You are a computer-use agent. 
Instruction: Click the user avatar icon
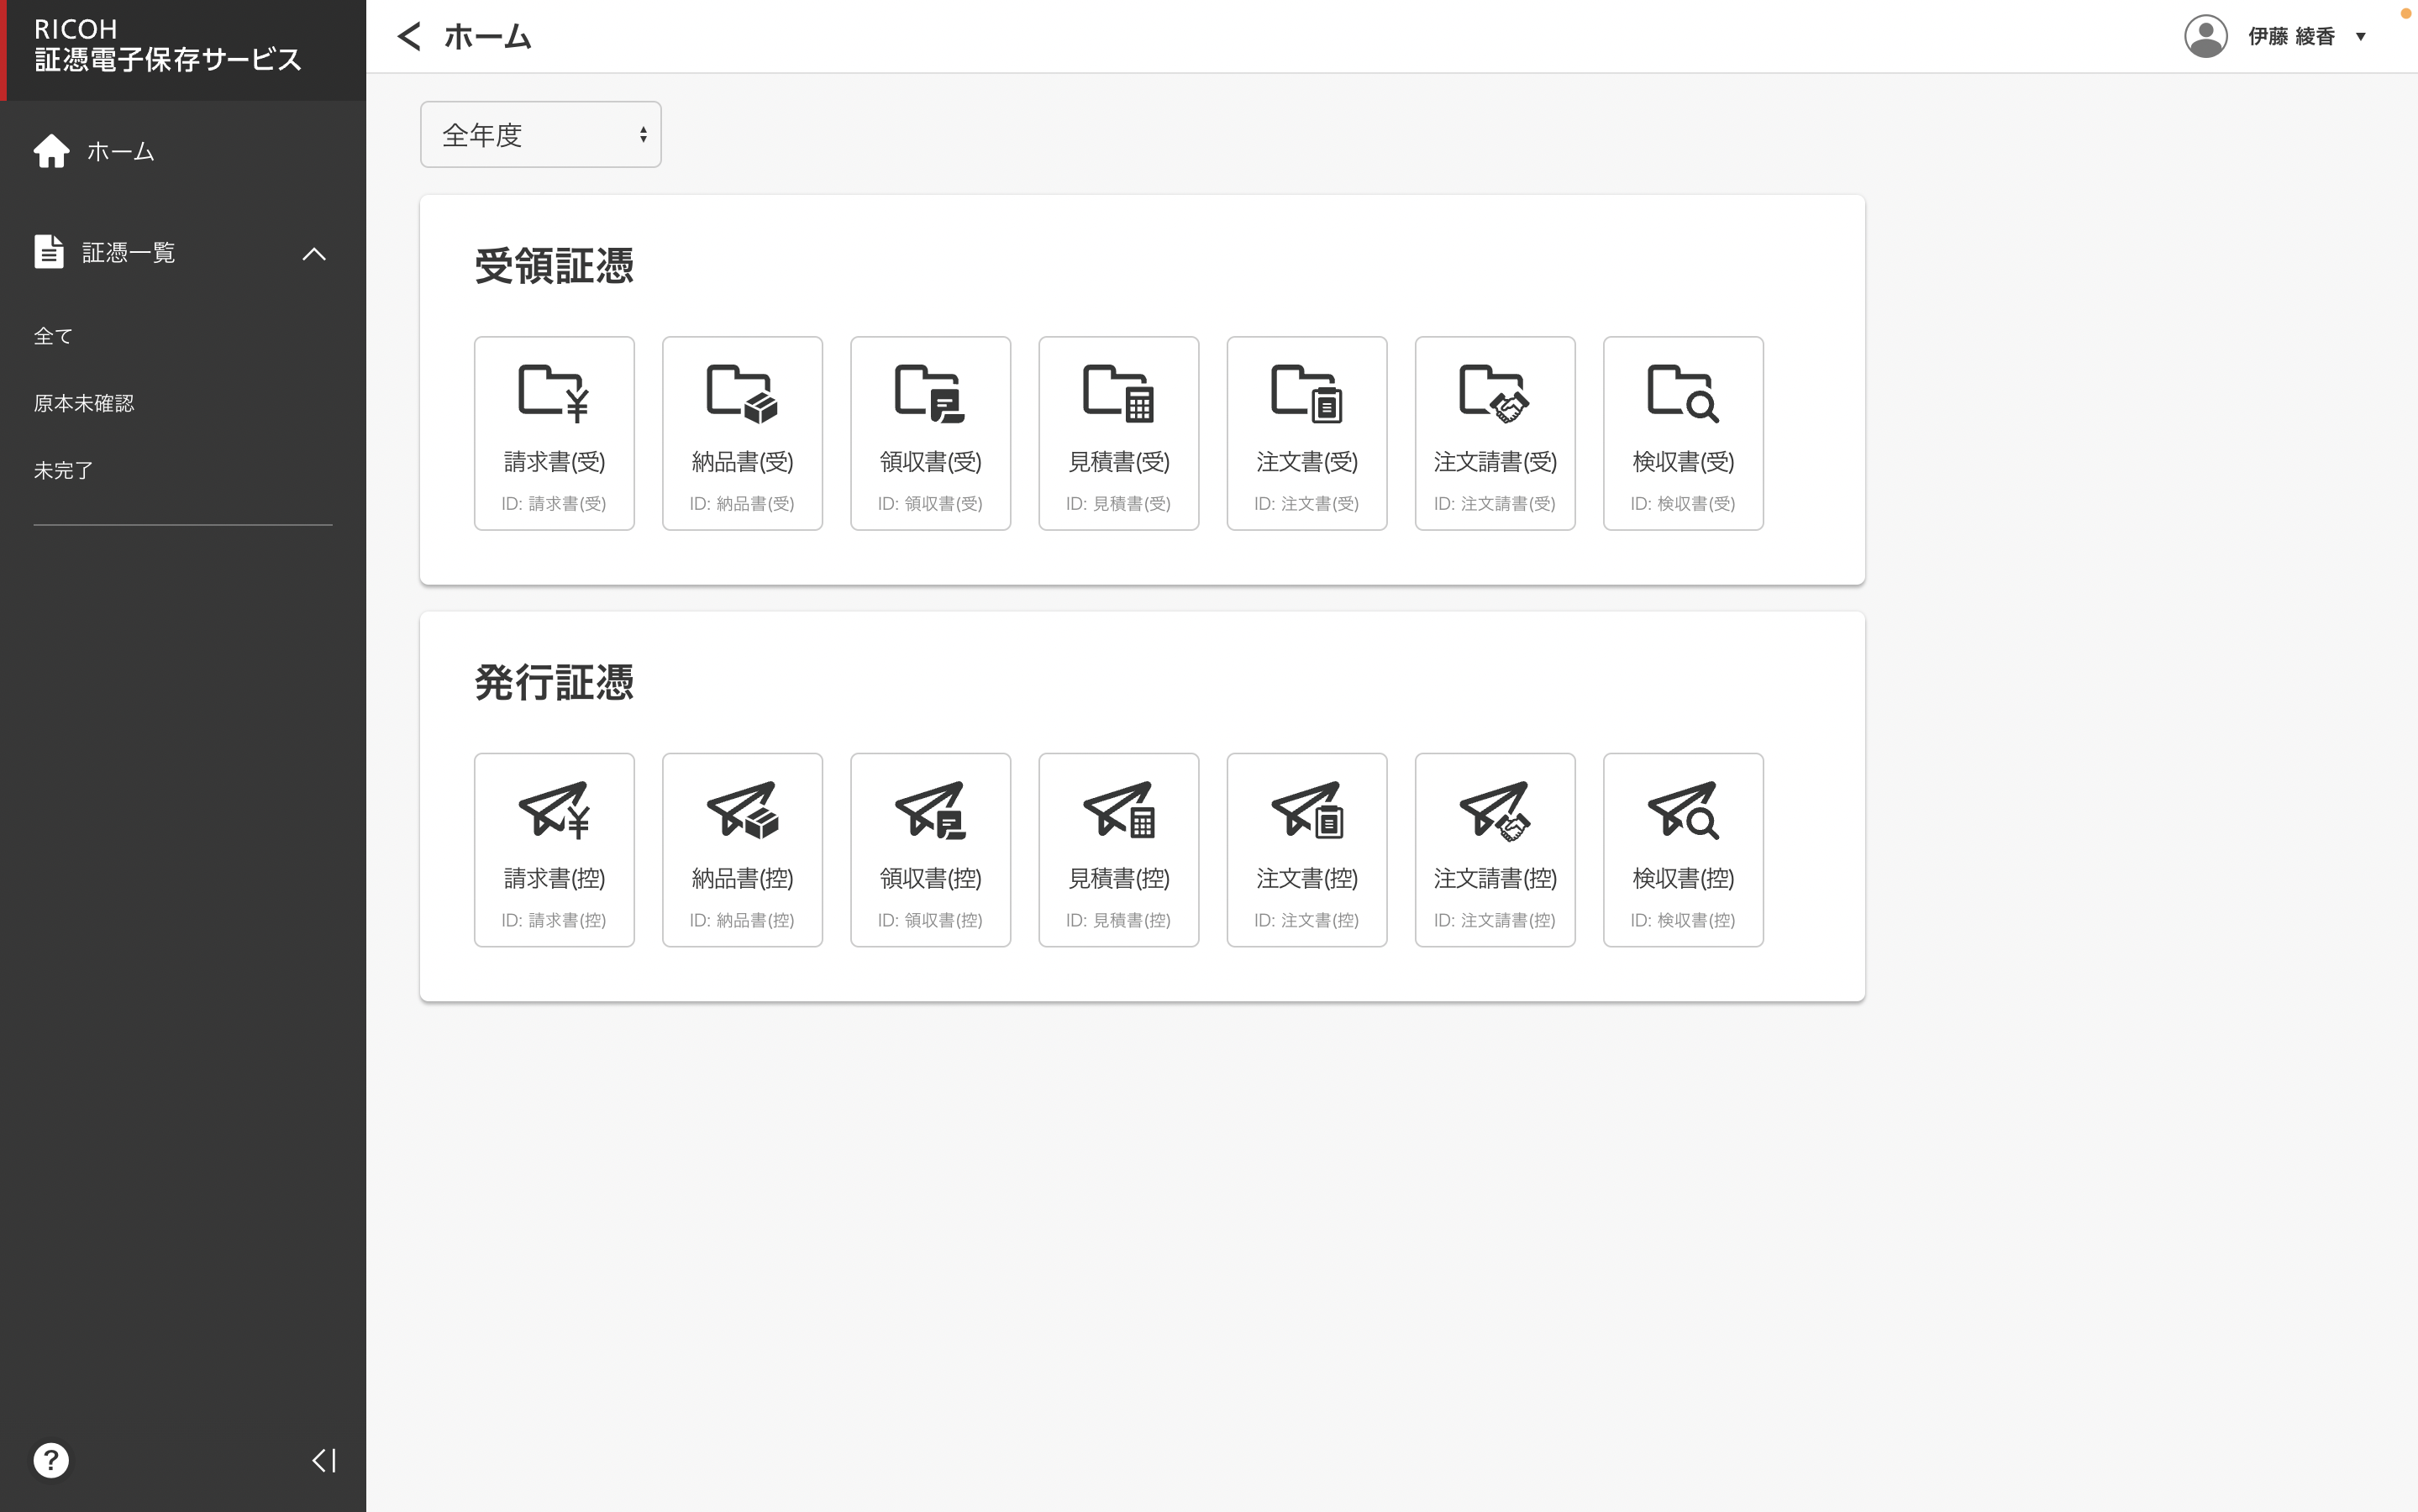point(2205,37)
